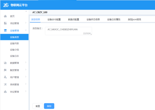
Task: Expand the 项目管理 chevron
Action: click(x=26, y=23)
